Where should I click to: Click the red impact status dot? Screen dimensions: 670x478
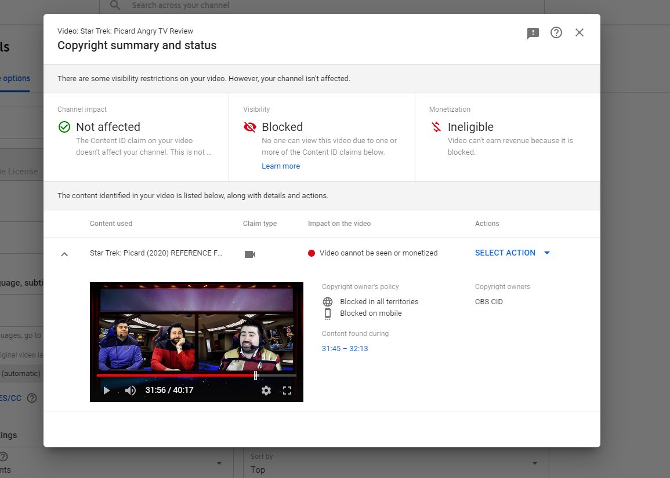point(312,253)
